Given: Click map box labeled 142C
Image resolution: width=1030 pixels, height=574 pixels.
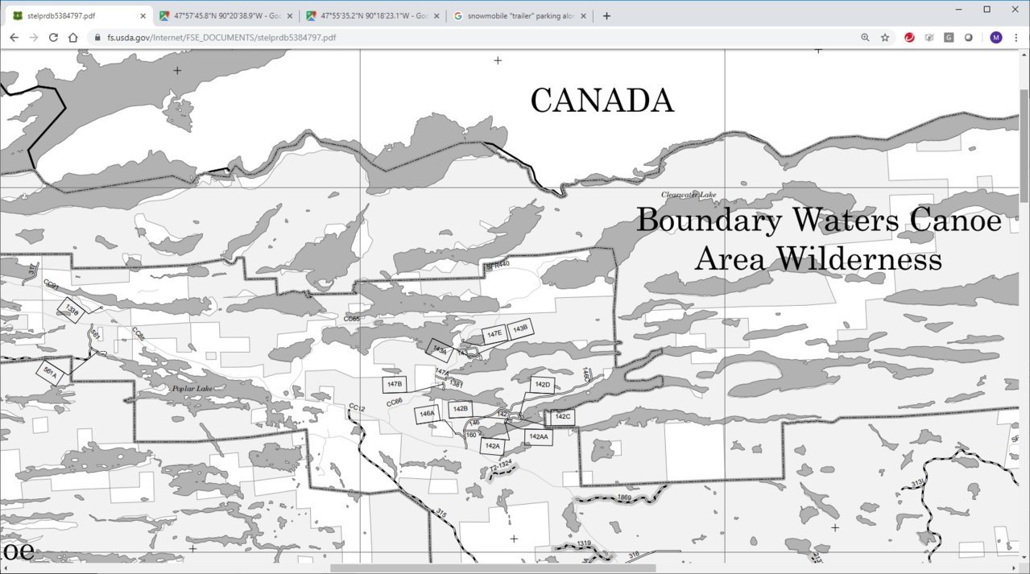Looking at the screenshot, I should [562, 417].
